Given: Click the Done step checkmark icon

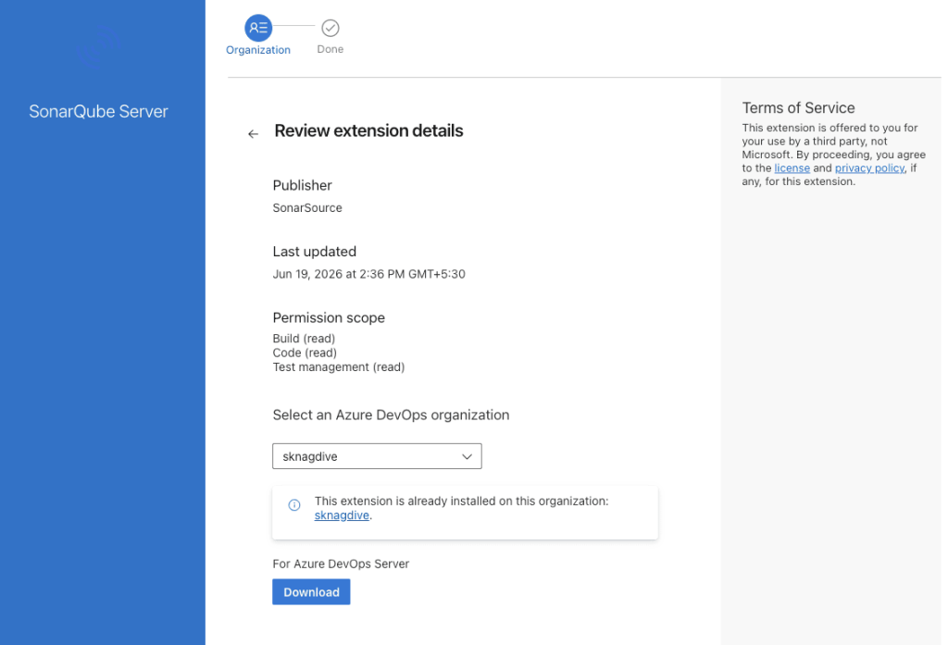Looking at the screenshot, I should pyautogui.click(x=331, y=28).
